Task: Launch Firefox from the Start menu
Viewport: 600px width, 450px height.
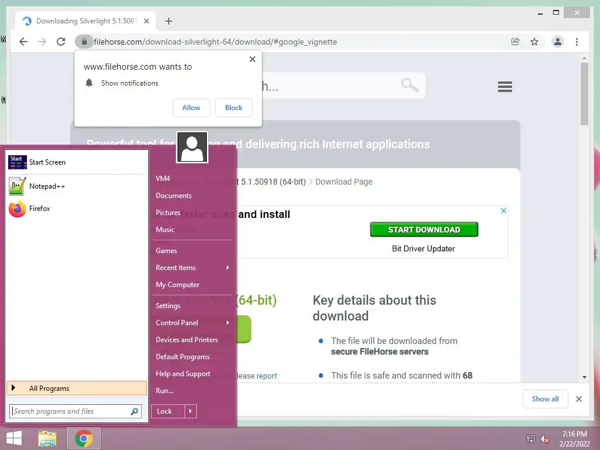Action: (x=77, y=209)
